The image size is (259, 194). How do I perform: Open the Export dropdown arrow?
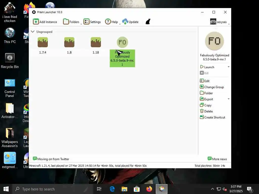tap(229, 99)
